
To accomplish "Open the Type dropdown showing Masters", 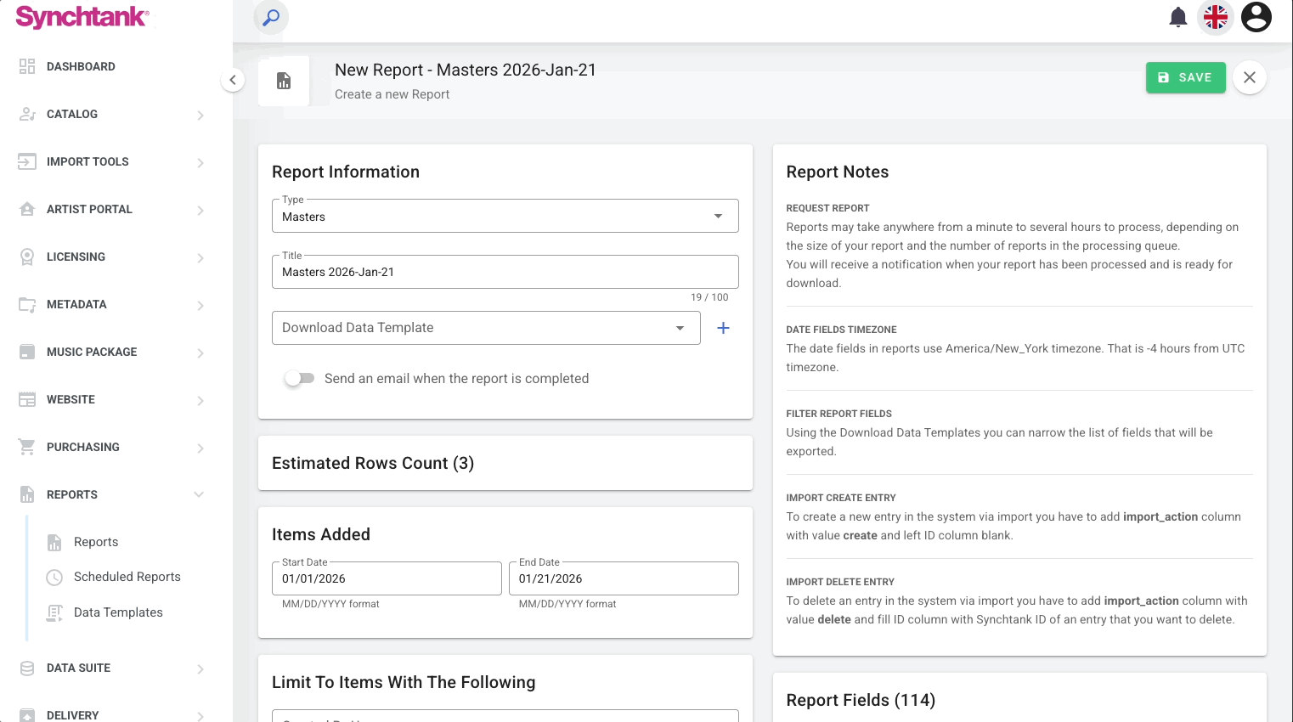I will tap(505, 216).
